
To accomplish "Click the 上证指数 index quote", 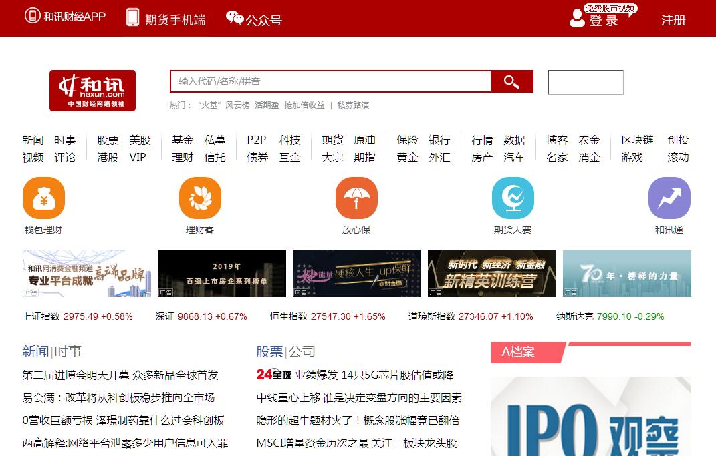I will tap(78, 316).
